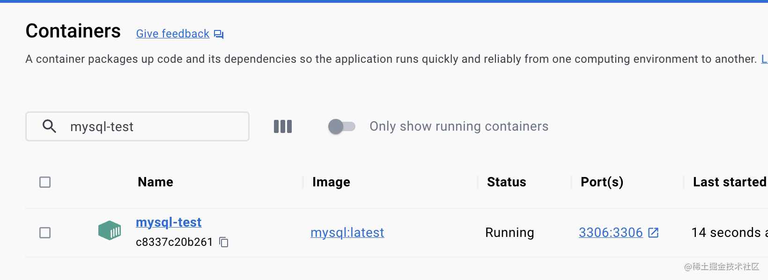
Task: Check the mysql-test row checkbox
Action: (45, 233)
